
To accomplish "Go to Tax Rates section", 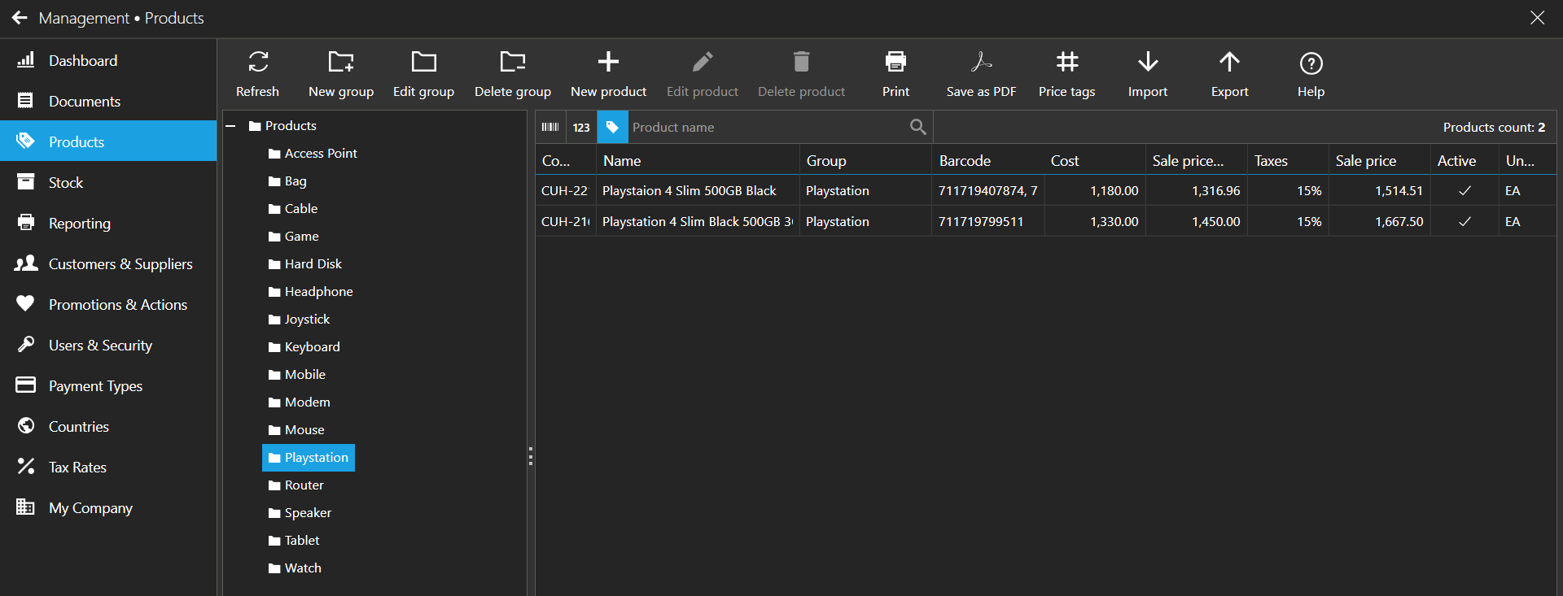I will click(x=77, y=468).
